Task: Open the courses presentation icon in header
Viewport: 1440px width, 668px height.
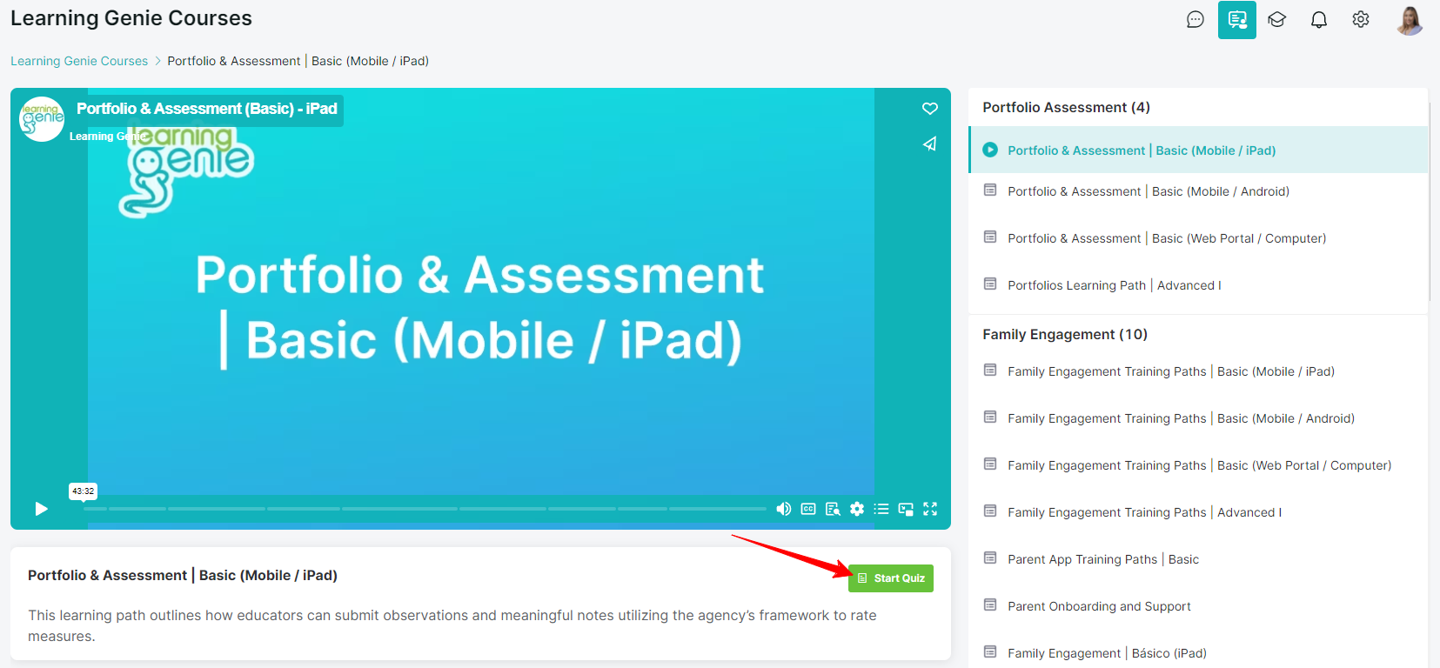Action: tap(1237, 19)
